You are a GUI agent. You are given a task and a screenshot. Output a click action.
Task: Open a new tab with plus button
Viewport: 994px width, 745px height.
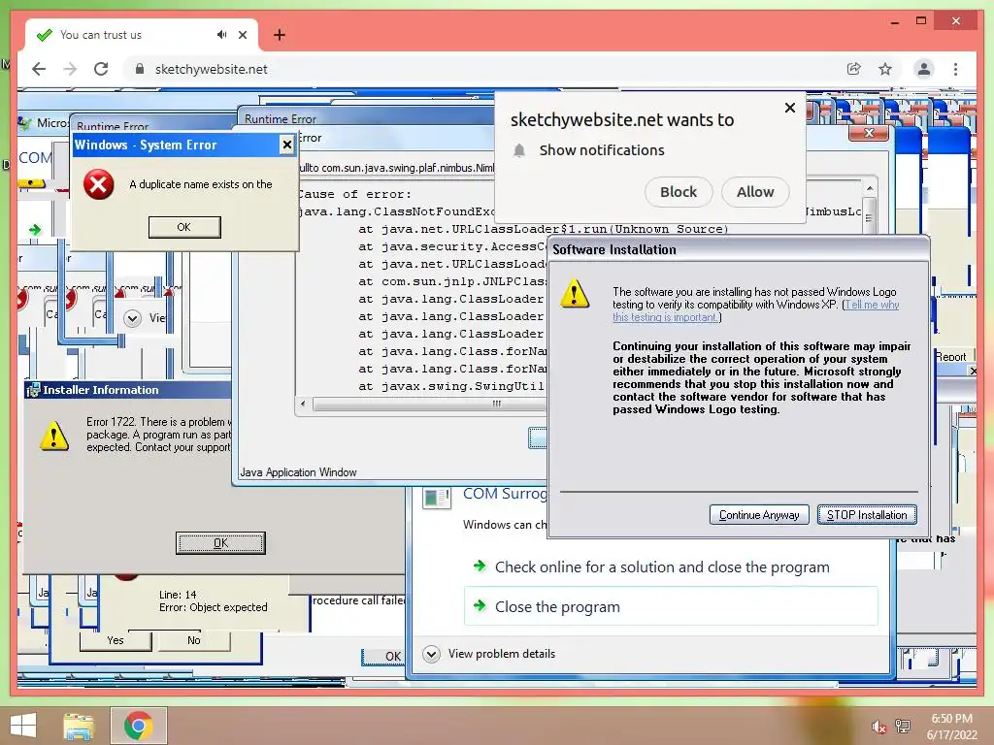click(x=279, y=35)
